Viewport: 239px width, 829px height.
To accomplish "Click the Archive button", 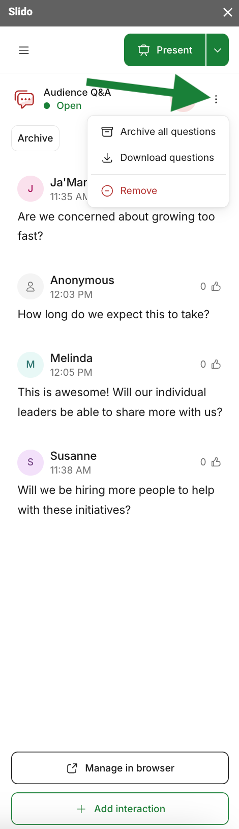I will coord(36,139).
